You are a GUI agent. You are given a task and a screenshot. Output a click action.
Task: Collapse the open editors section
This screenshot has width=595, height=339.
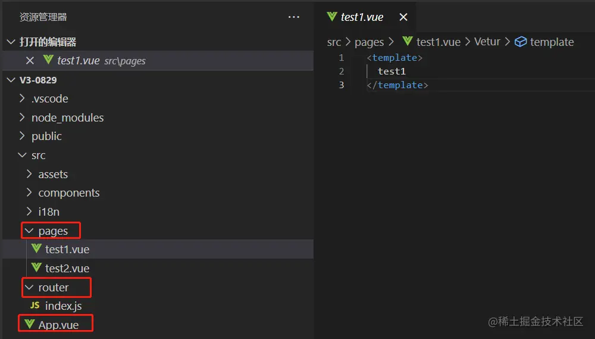point(11,42)
